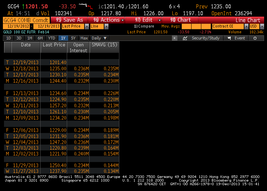Open the Last Price field dropdown arrow
This screenshot has width=267, height=191.
(x=87, y=26)
